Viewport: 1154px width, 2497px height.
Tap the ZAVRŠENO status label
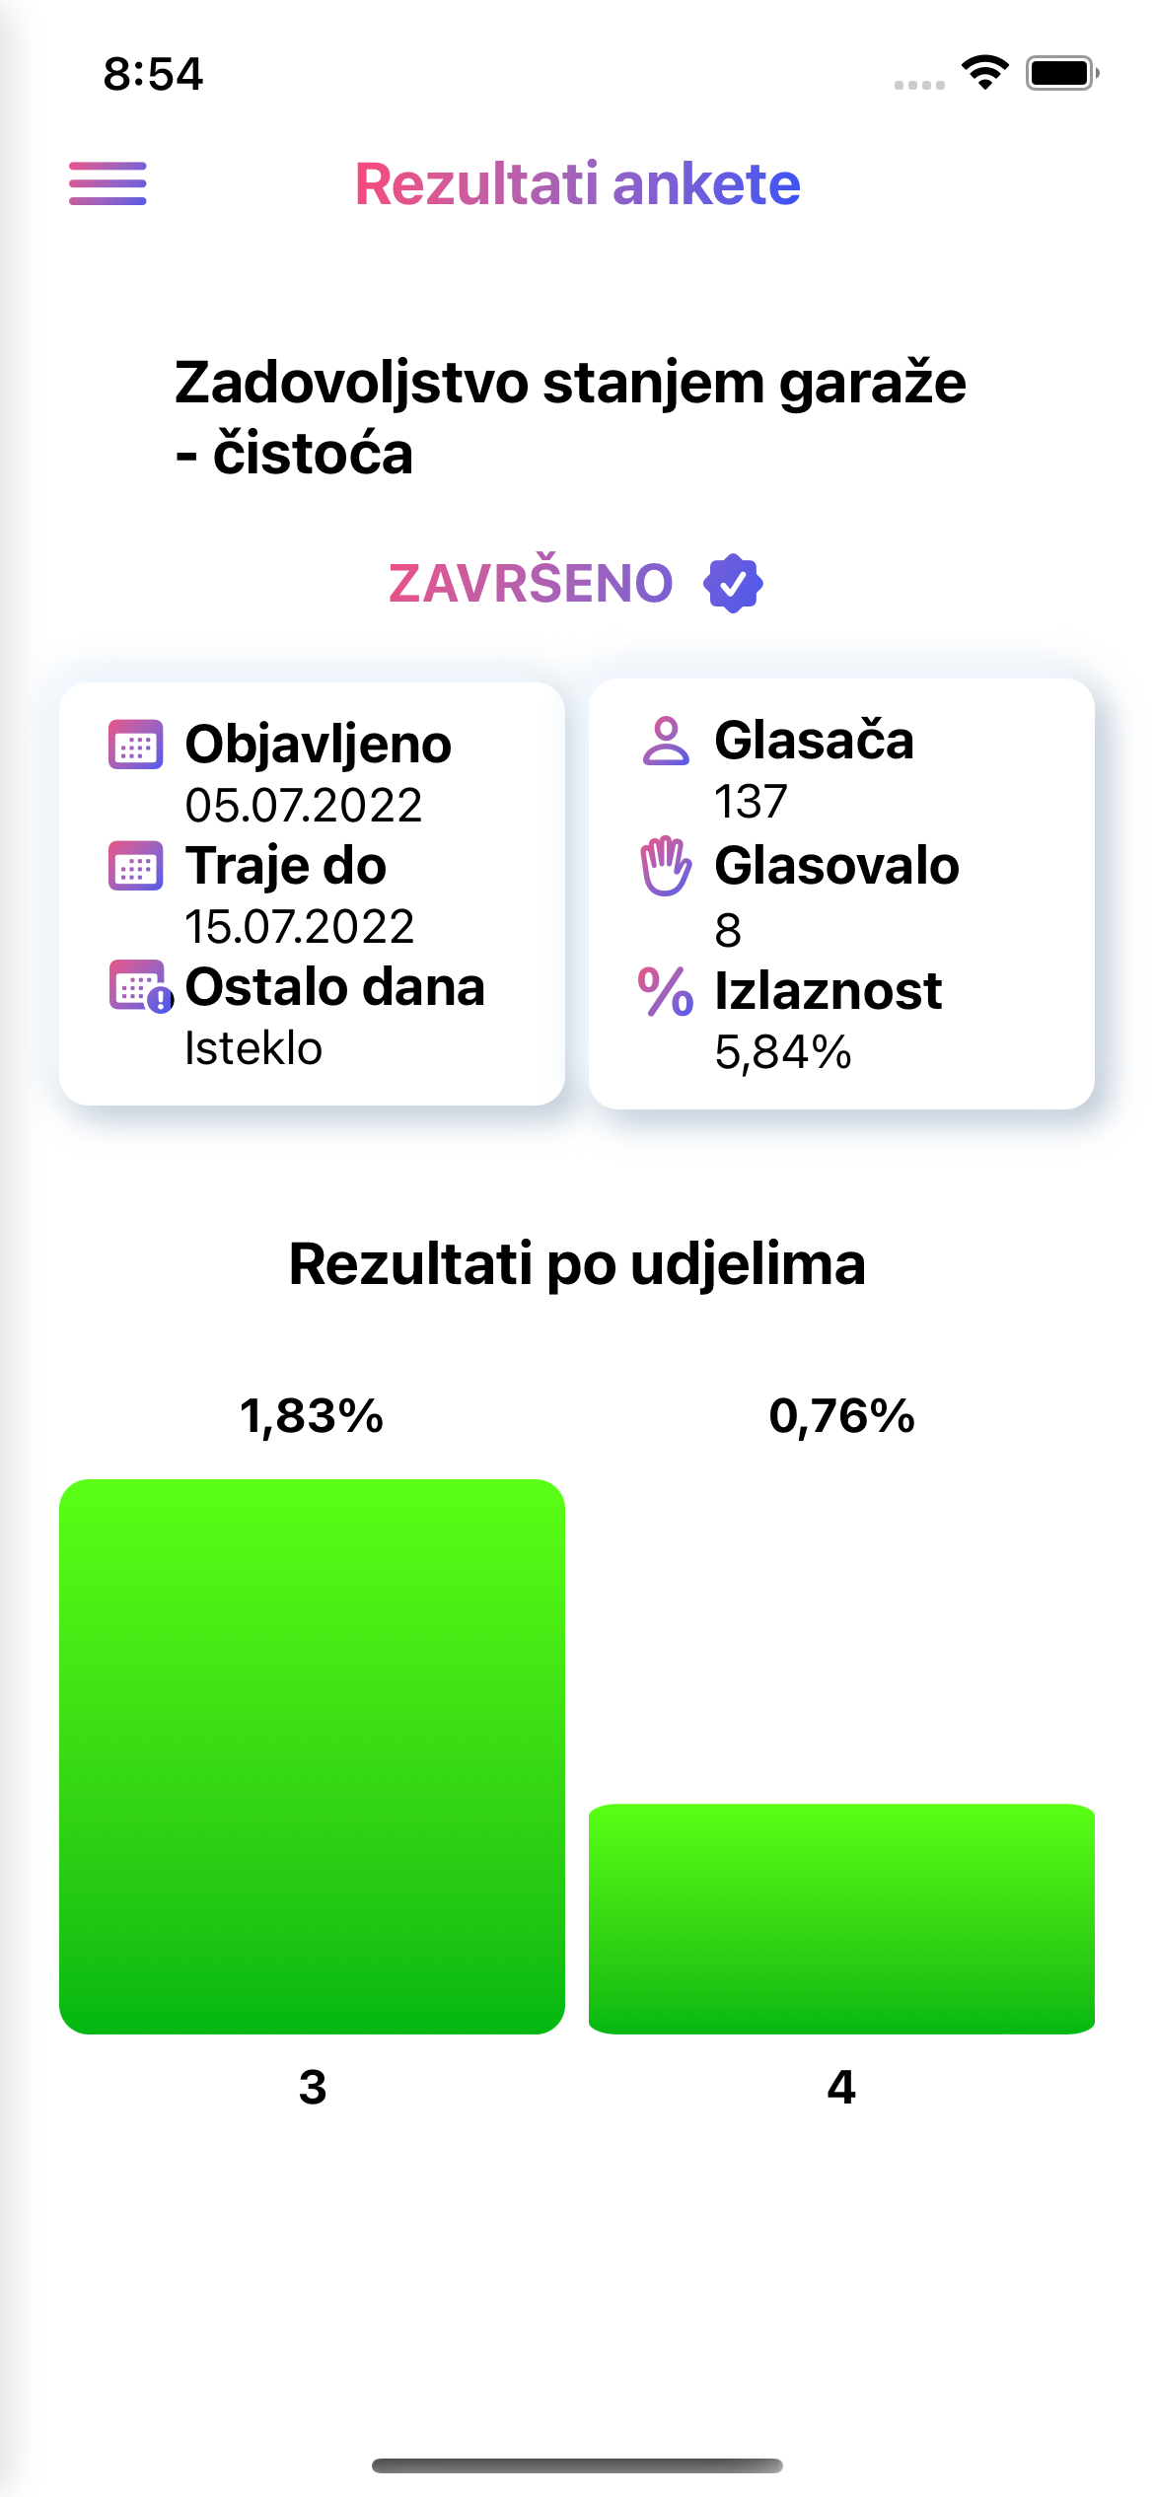pos(531,583)
